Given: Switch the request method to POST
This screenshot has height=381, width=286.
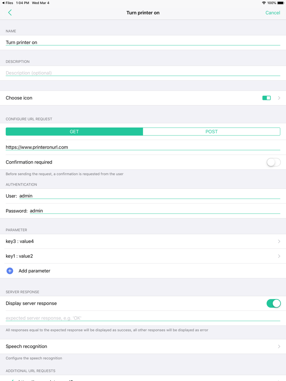Looking at the screenshot, I should tap(211, 131).
